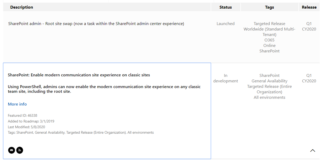Click the email share icon
This screenshot has width=322, height=160.
tap(12, 150)
